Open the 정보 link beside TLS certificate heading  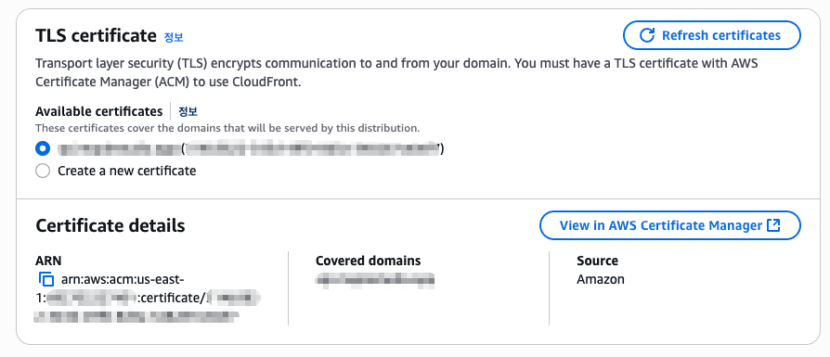click(174, 37)
